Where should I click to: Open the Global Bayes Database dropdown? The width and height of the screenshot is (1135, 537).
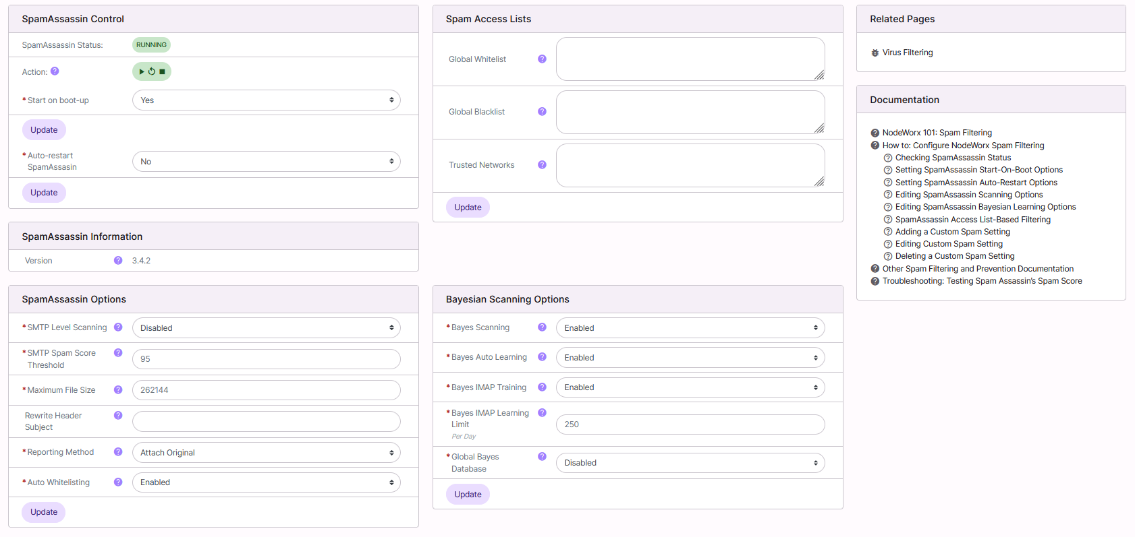click(x=690, y=463)
